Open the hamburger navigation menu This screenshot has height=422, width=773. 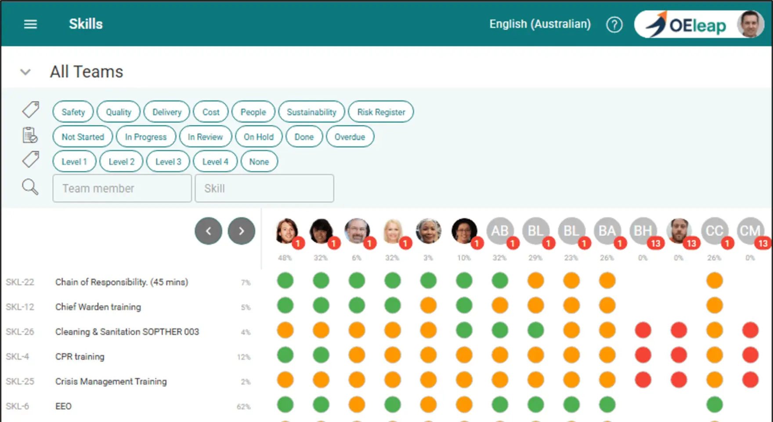pos(30,24)
